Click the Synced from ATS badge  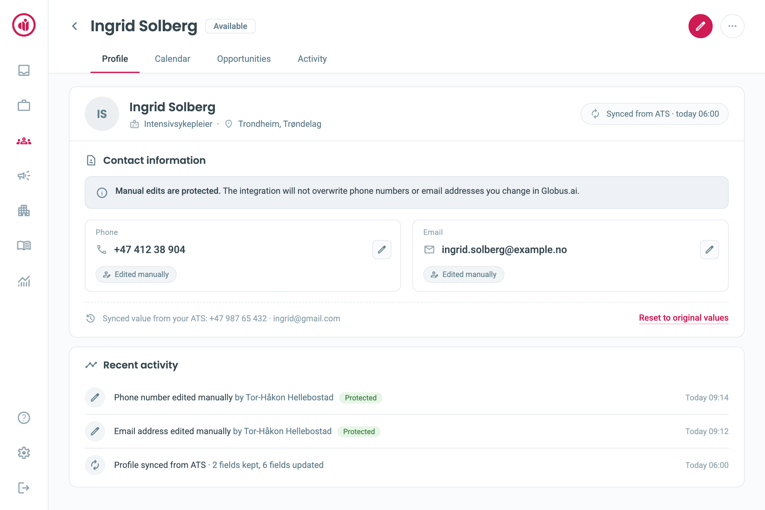tap(654, 114)
